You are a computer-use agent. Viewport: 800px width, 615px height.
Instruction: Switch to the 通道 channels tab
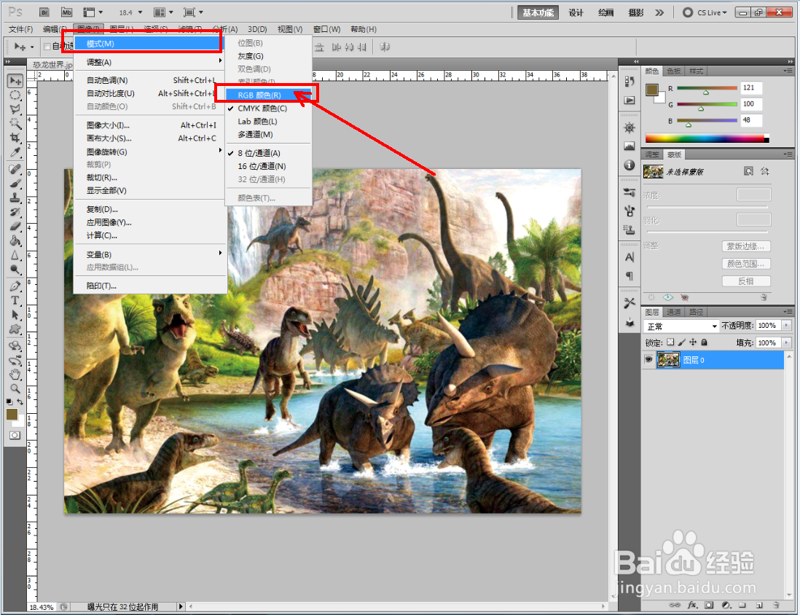tap(673, 312)
